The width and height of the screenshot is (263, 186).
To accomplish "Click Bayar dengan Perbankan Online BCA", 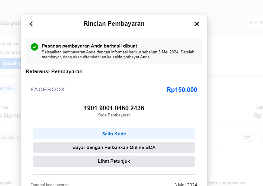I will click(x=114, y=147).
